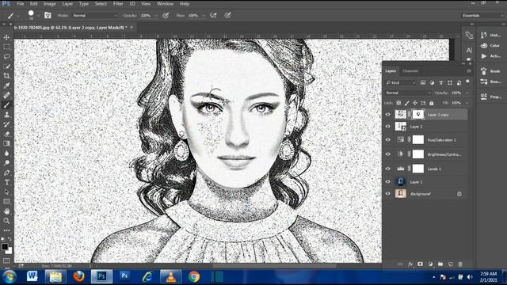Hide the Layer 2 layer
Viewport: 507px width, 285px height.
(388, 127)
